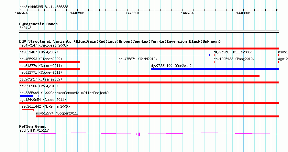Viewport: 288px width, 152px height.
Task: Click the 144640k ruler tick label
Action: (x=22, y=13)
